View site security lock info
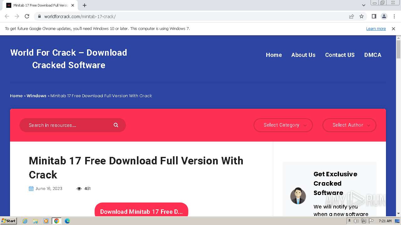The height and width of the screenshot is (225, 401). [x=39, y=16]
